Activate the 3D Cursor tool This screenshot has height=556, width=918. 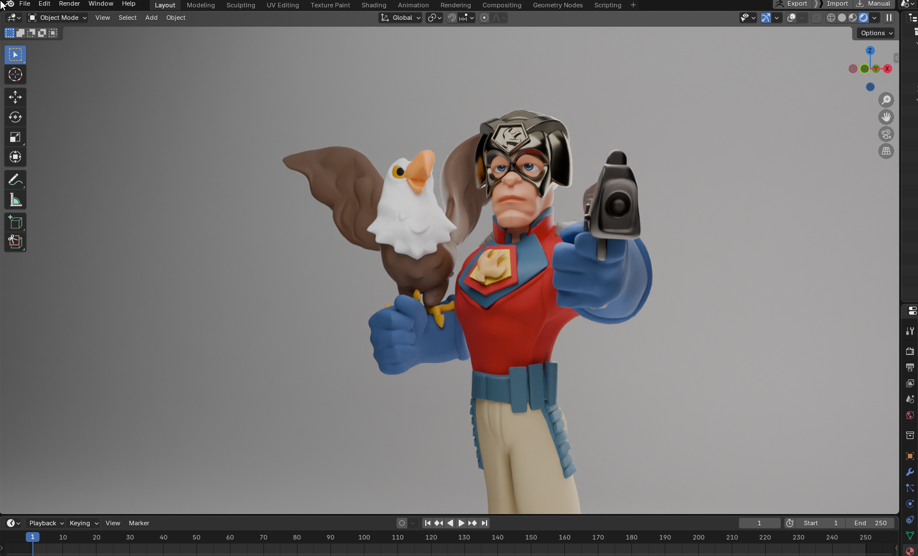pos(15,74)
